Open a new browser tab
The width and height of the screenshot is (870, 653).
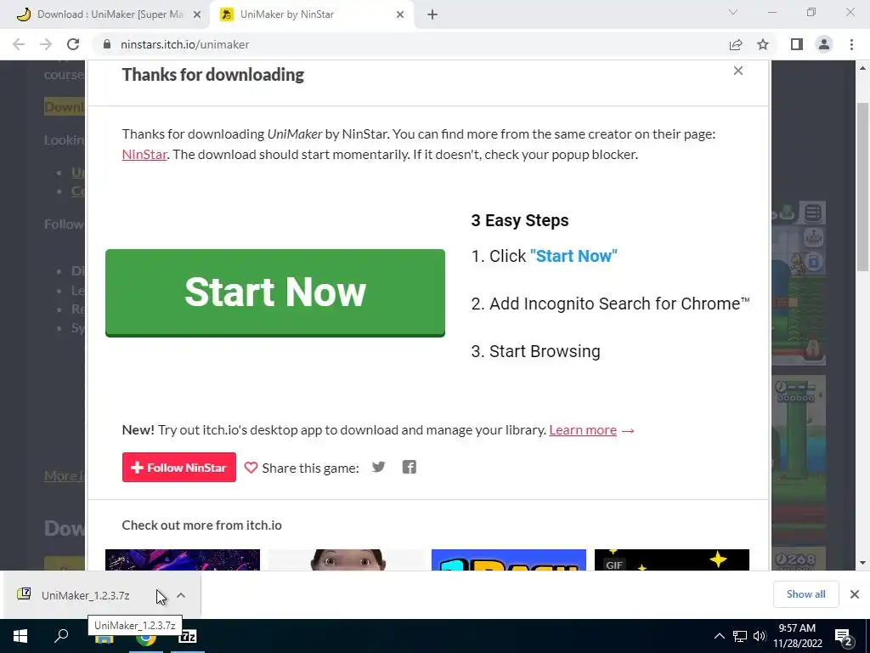click(432, 14)
